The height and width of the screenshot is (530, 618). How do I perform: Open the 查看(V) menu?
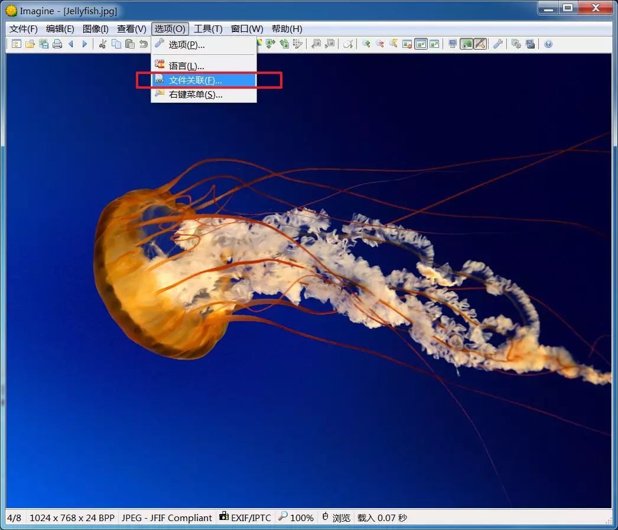pos(131,29)
